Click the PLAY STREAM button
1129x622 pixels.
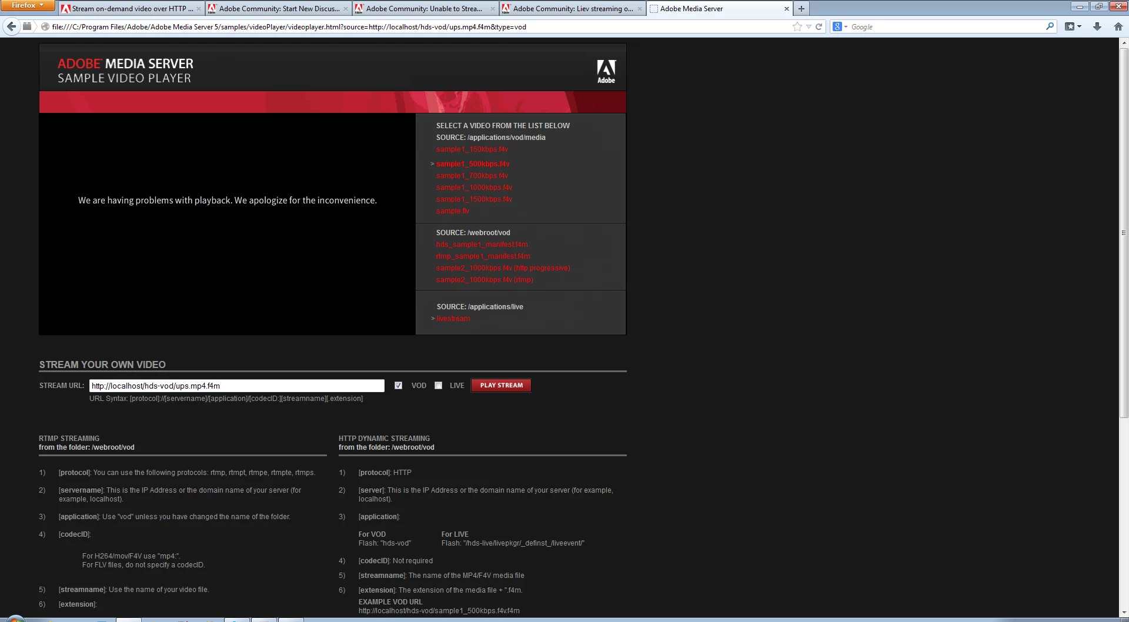coord(501,386)
